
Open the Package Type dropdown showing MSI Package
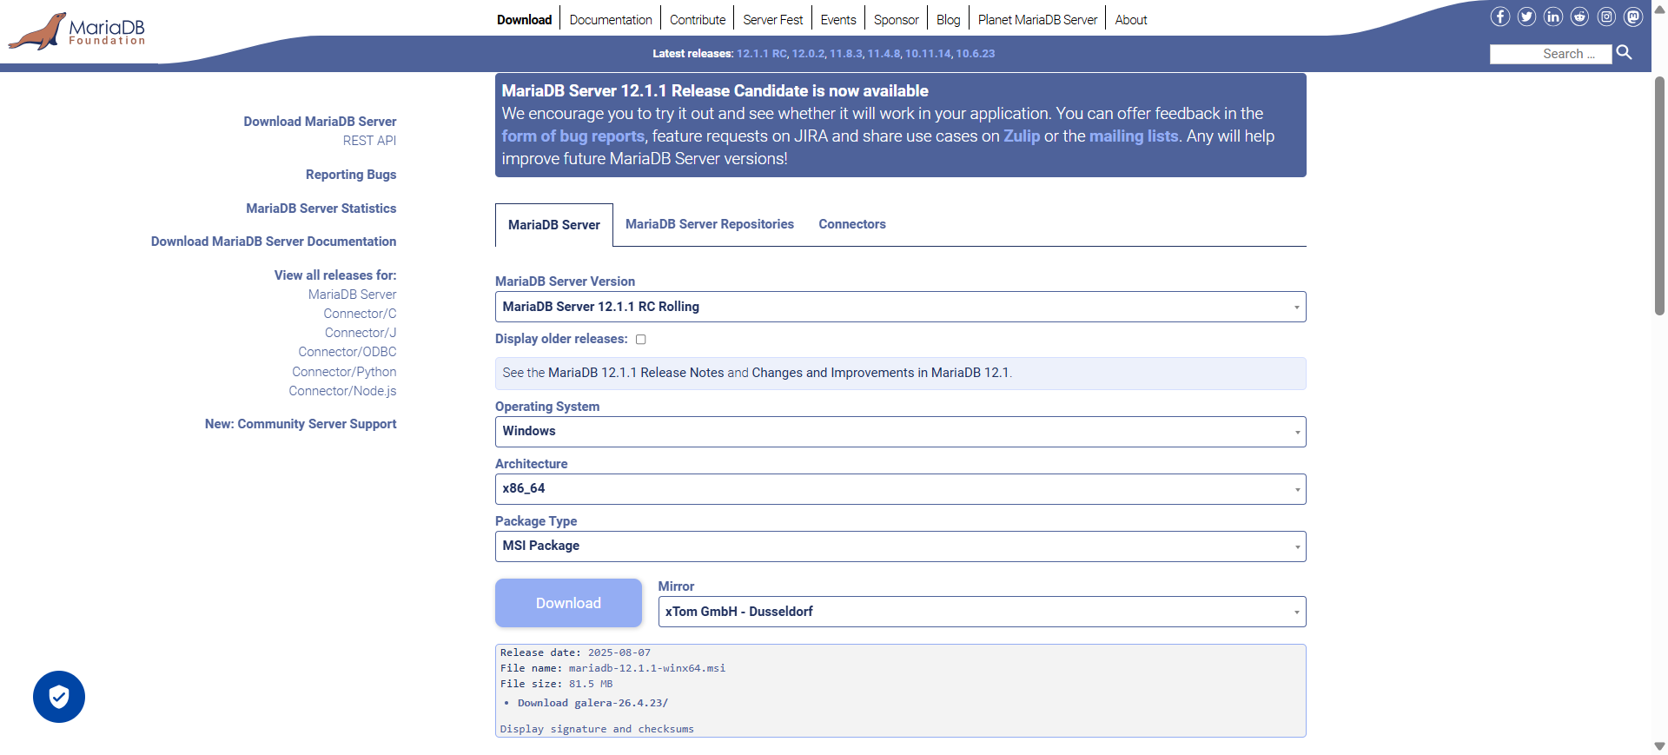pyautogui.click(x=900, y=546)
